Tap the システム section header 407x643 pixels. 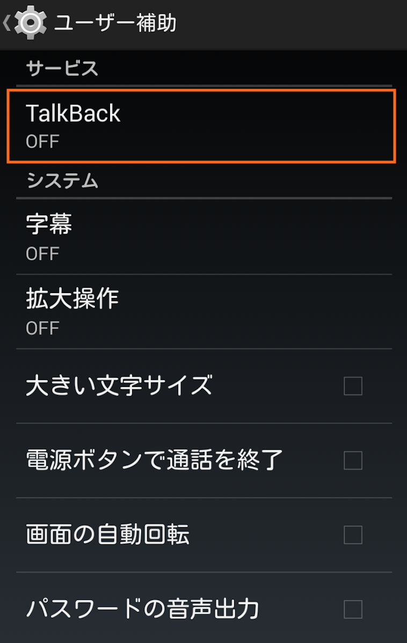(62, 181)
